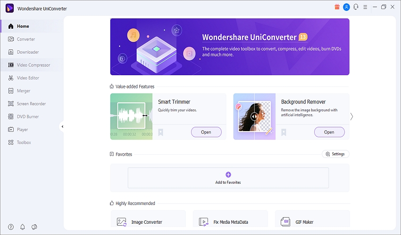Click the Highly Recommended heading
401x235 pixels.
click(x=135, y=204)
